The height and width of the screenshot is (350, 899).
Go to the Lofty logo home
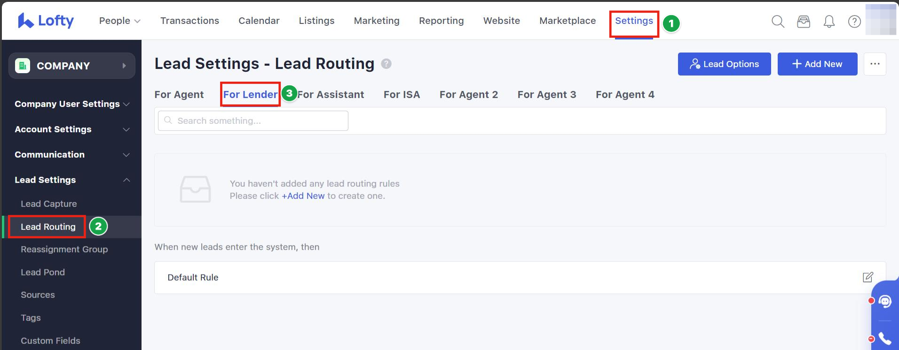[x=46, y=21]
